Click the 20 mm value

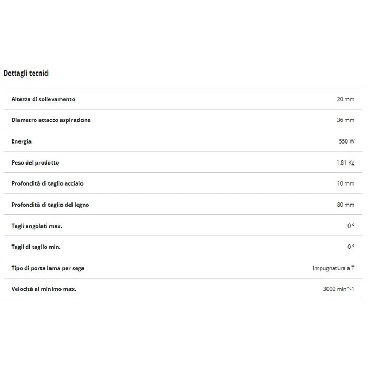(x=345, y=99)
